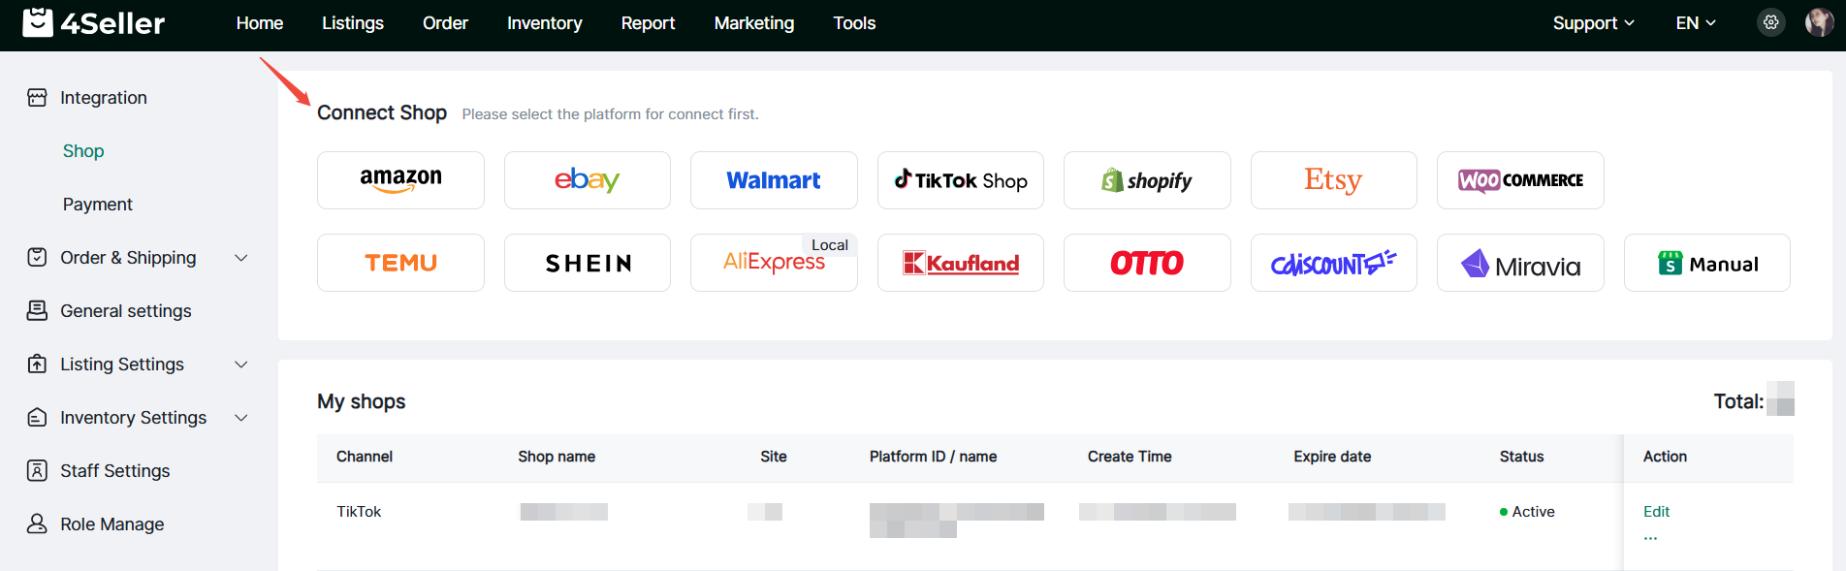Open Staff Settings page
1846x571 pixels.
pyautogui.click(x=115, y=471)
